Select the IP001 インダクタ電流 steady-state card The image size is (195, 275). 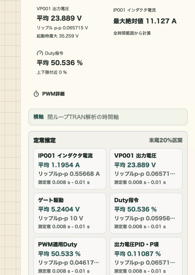pyautogui.click(x=70, y=169)
